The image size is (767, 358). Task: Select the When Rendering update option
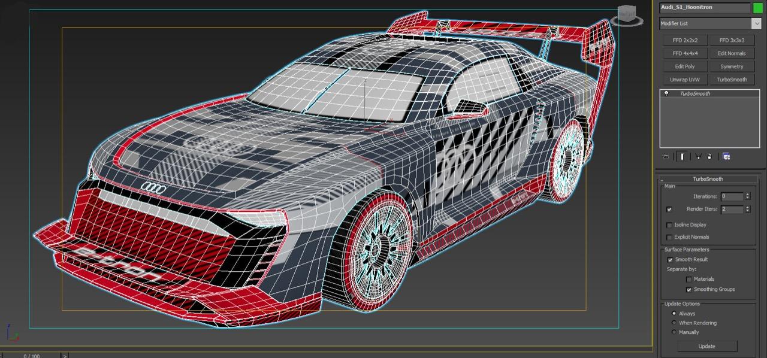(x=674, y=323)
